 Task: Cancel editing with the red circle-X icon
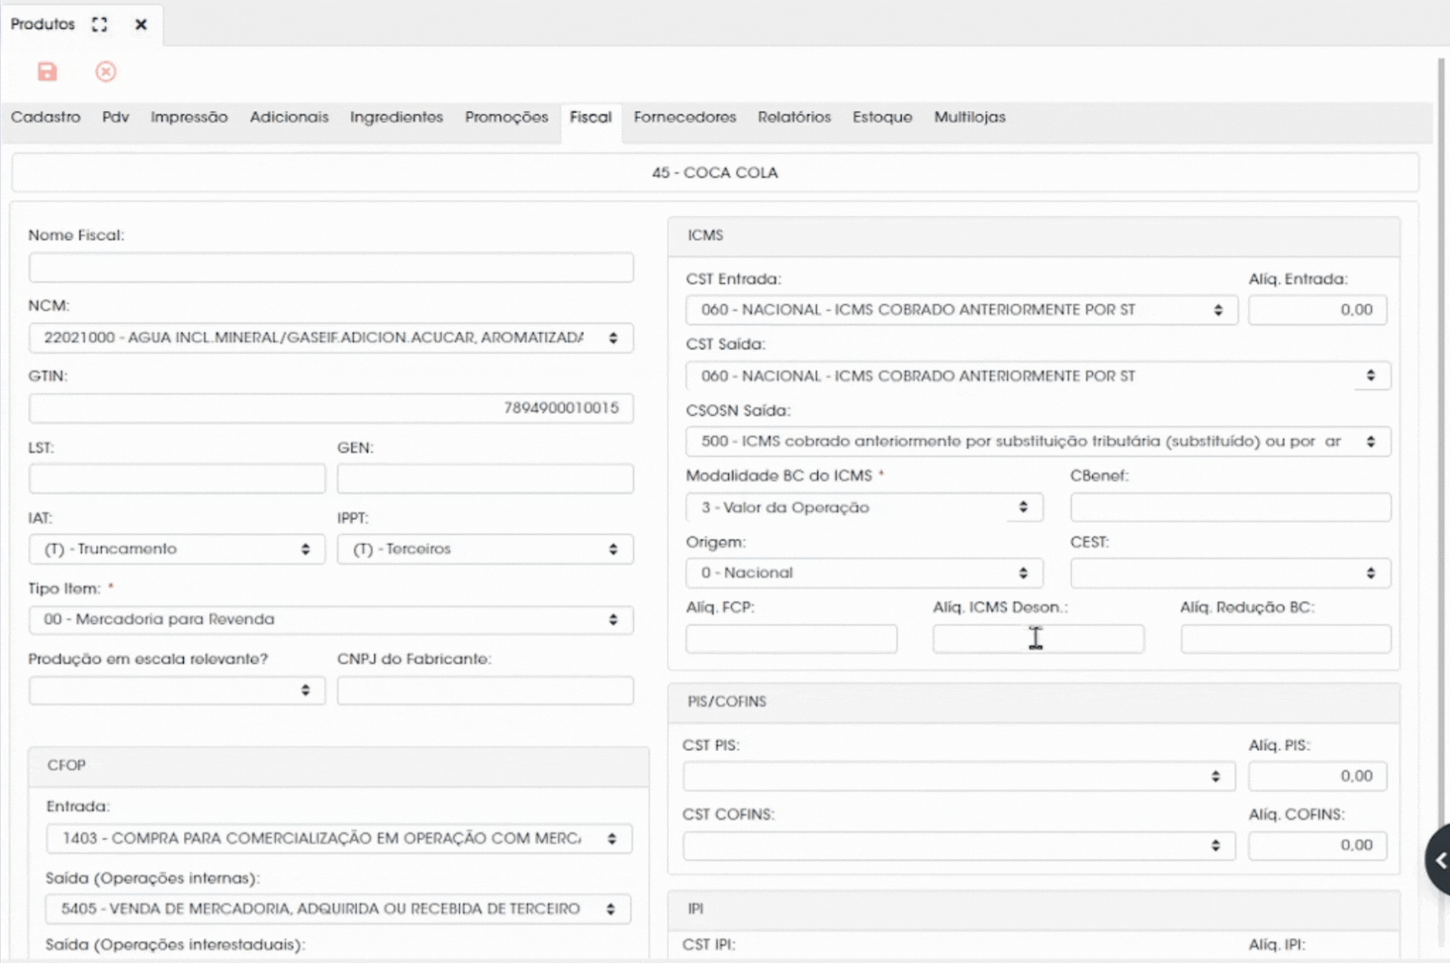click(x=105, y=72)
